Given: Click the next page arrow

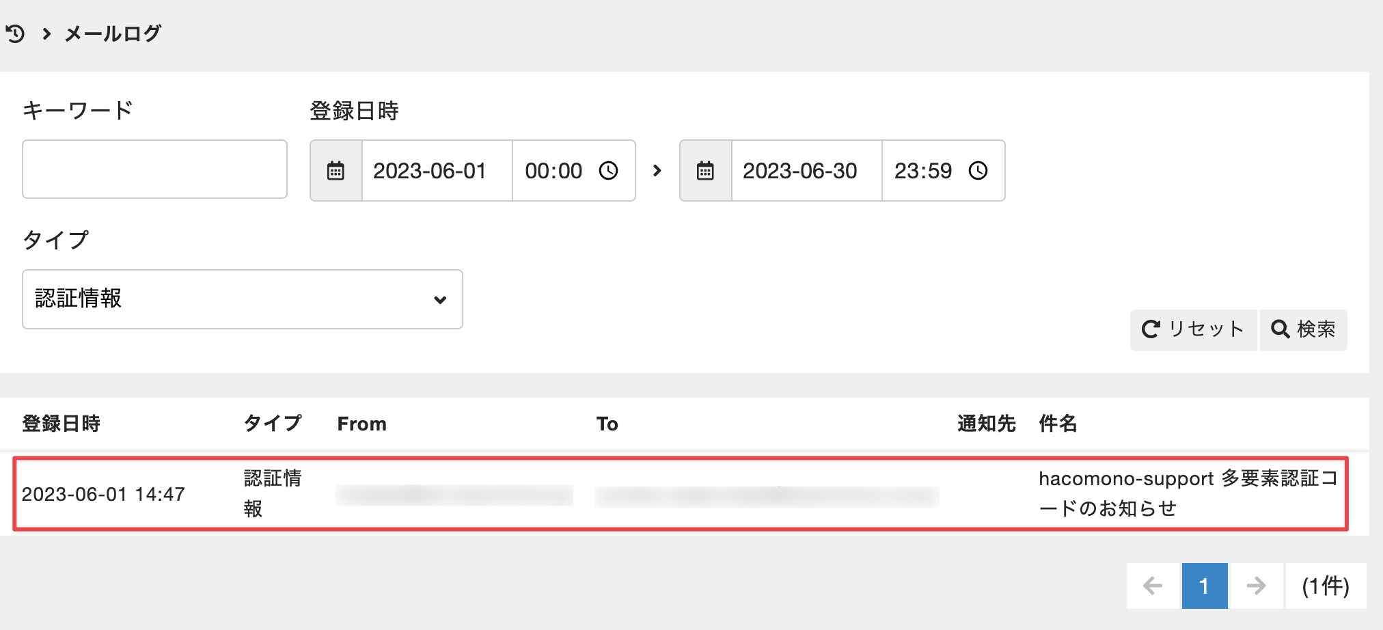Looking at the screenshot, I should click(x=1255, y=586).
